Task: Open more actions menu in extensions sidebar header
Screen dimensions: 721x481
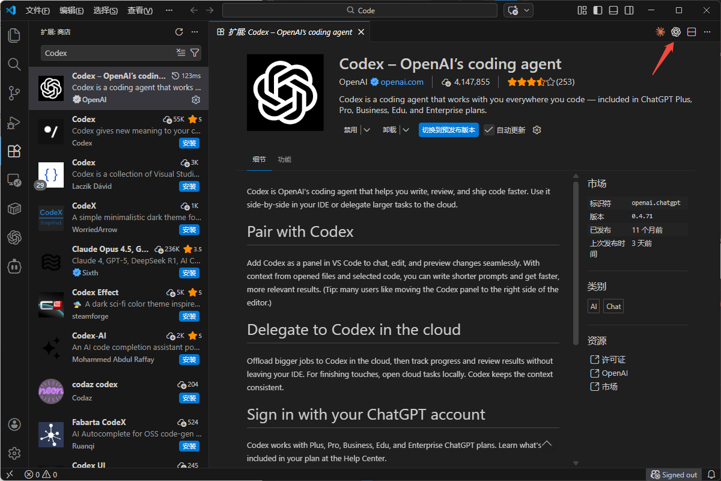Action: [x=195, y=32]
